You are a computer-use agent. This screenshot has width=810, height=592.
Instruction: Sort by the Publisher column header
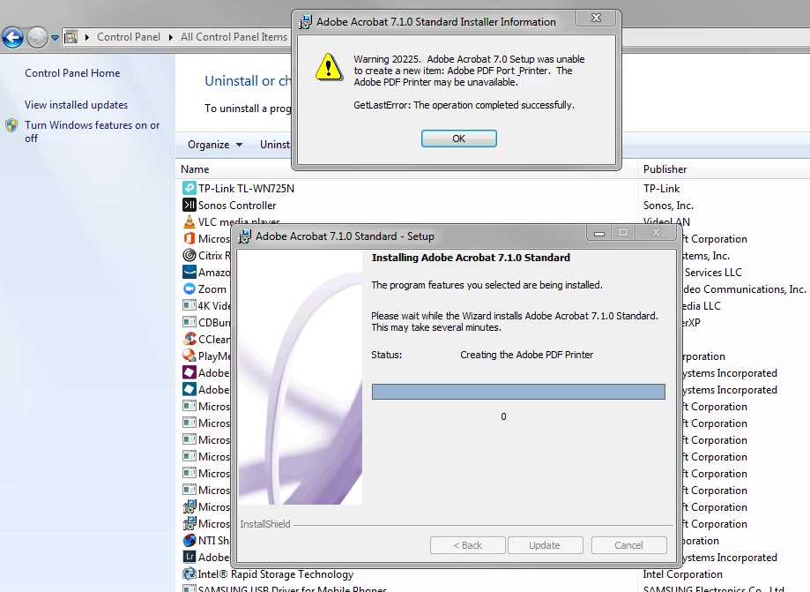click(665, 169)
